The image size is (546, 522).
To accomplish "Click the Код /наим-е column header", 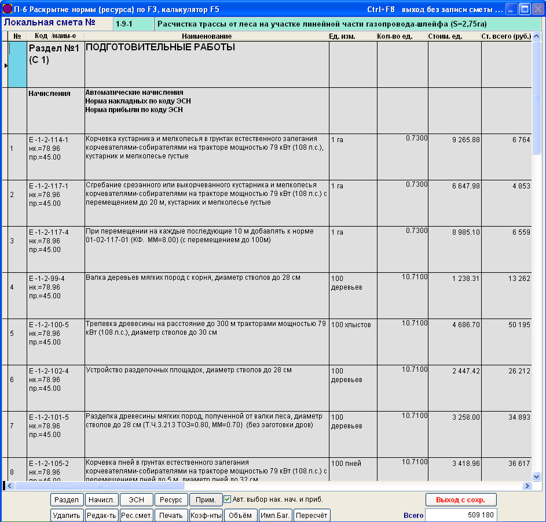I will (56, 36).
